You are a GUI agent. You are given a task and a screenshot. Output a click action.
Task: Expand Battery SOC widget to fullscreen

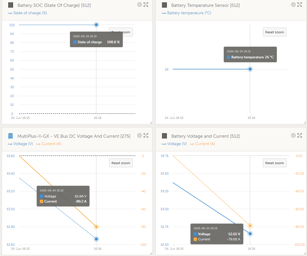(x=146, y=5)
